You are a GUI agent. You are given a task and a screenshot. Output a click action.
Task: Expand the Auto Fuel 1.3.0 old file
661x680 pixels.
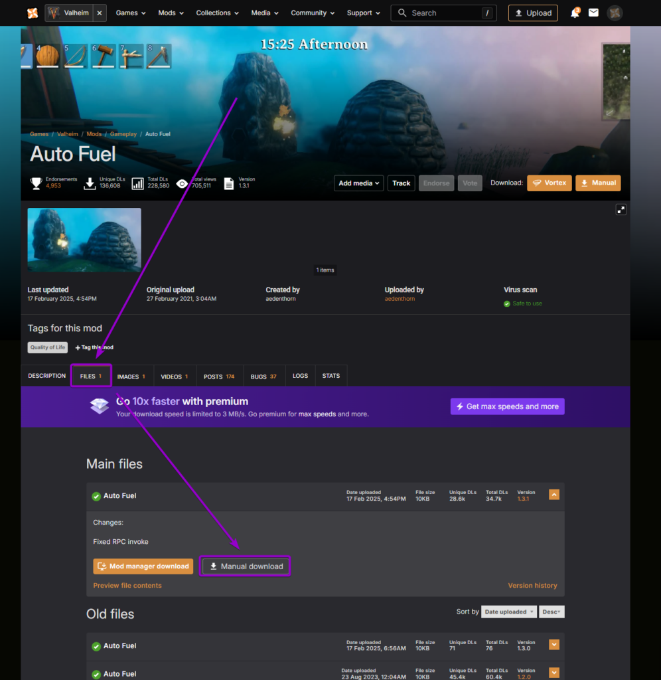point(554,644)
